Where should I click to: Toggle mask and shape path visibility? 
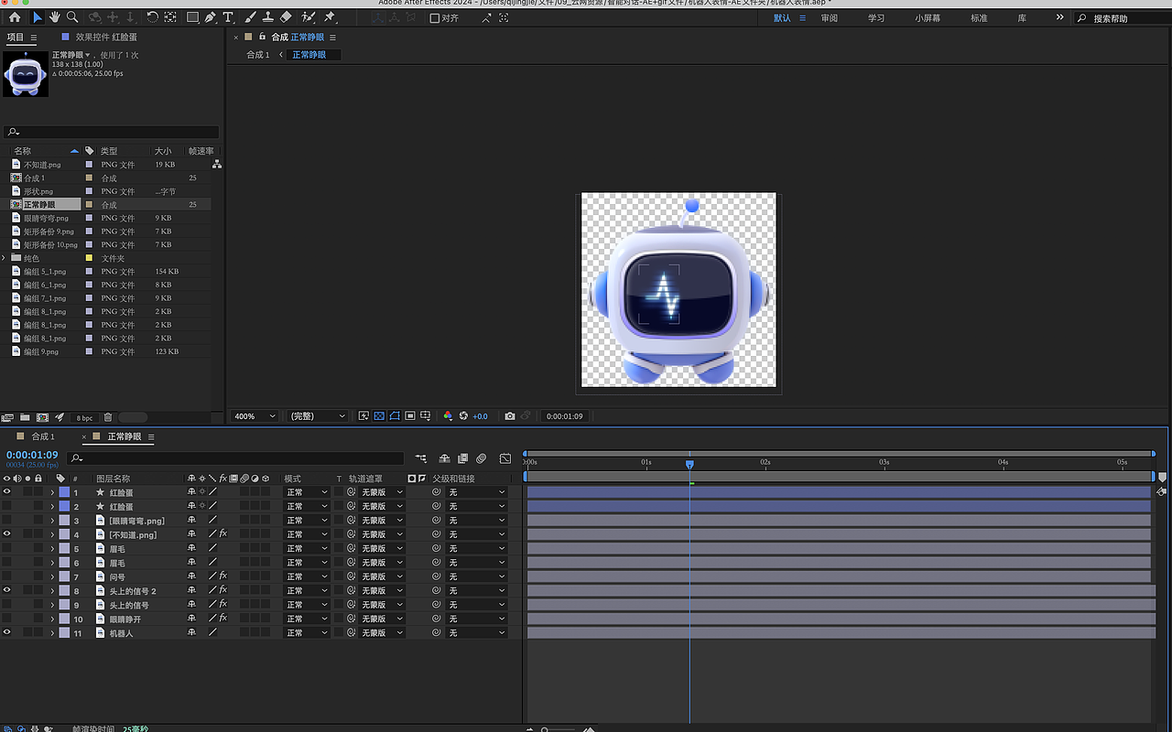(395, 416)
